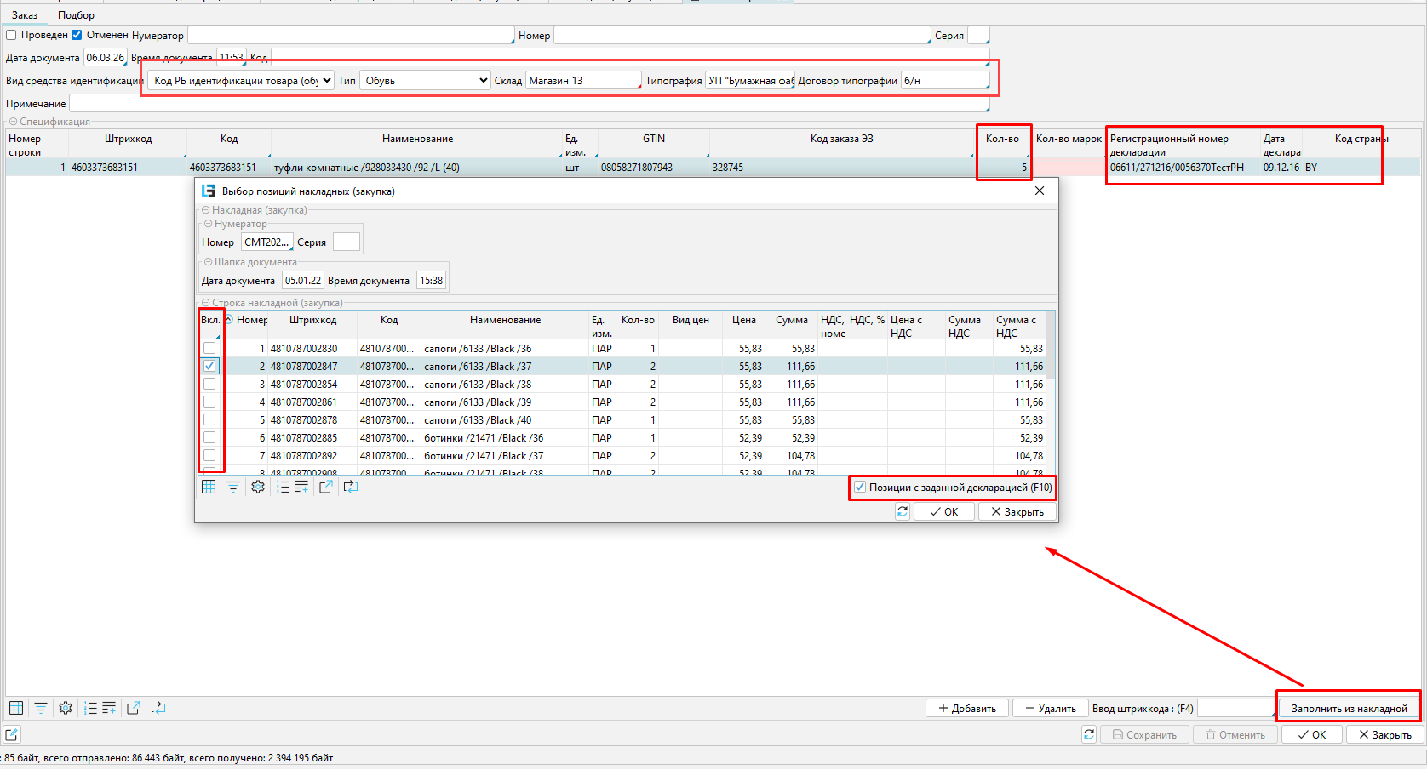This screenshot has width=1427, height=770.
Task: Open the Подбор menu
Action: (x=76, y=15)
